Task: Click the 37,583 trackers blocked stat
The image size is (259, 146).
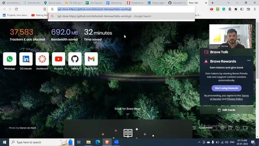Action: click(27, 35)
